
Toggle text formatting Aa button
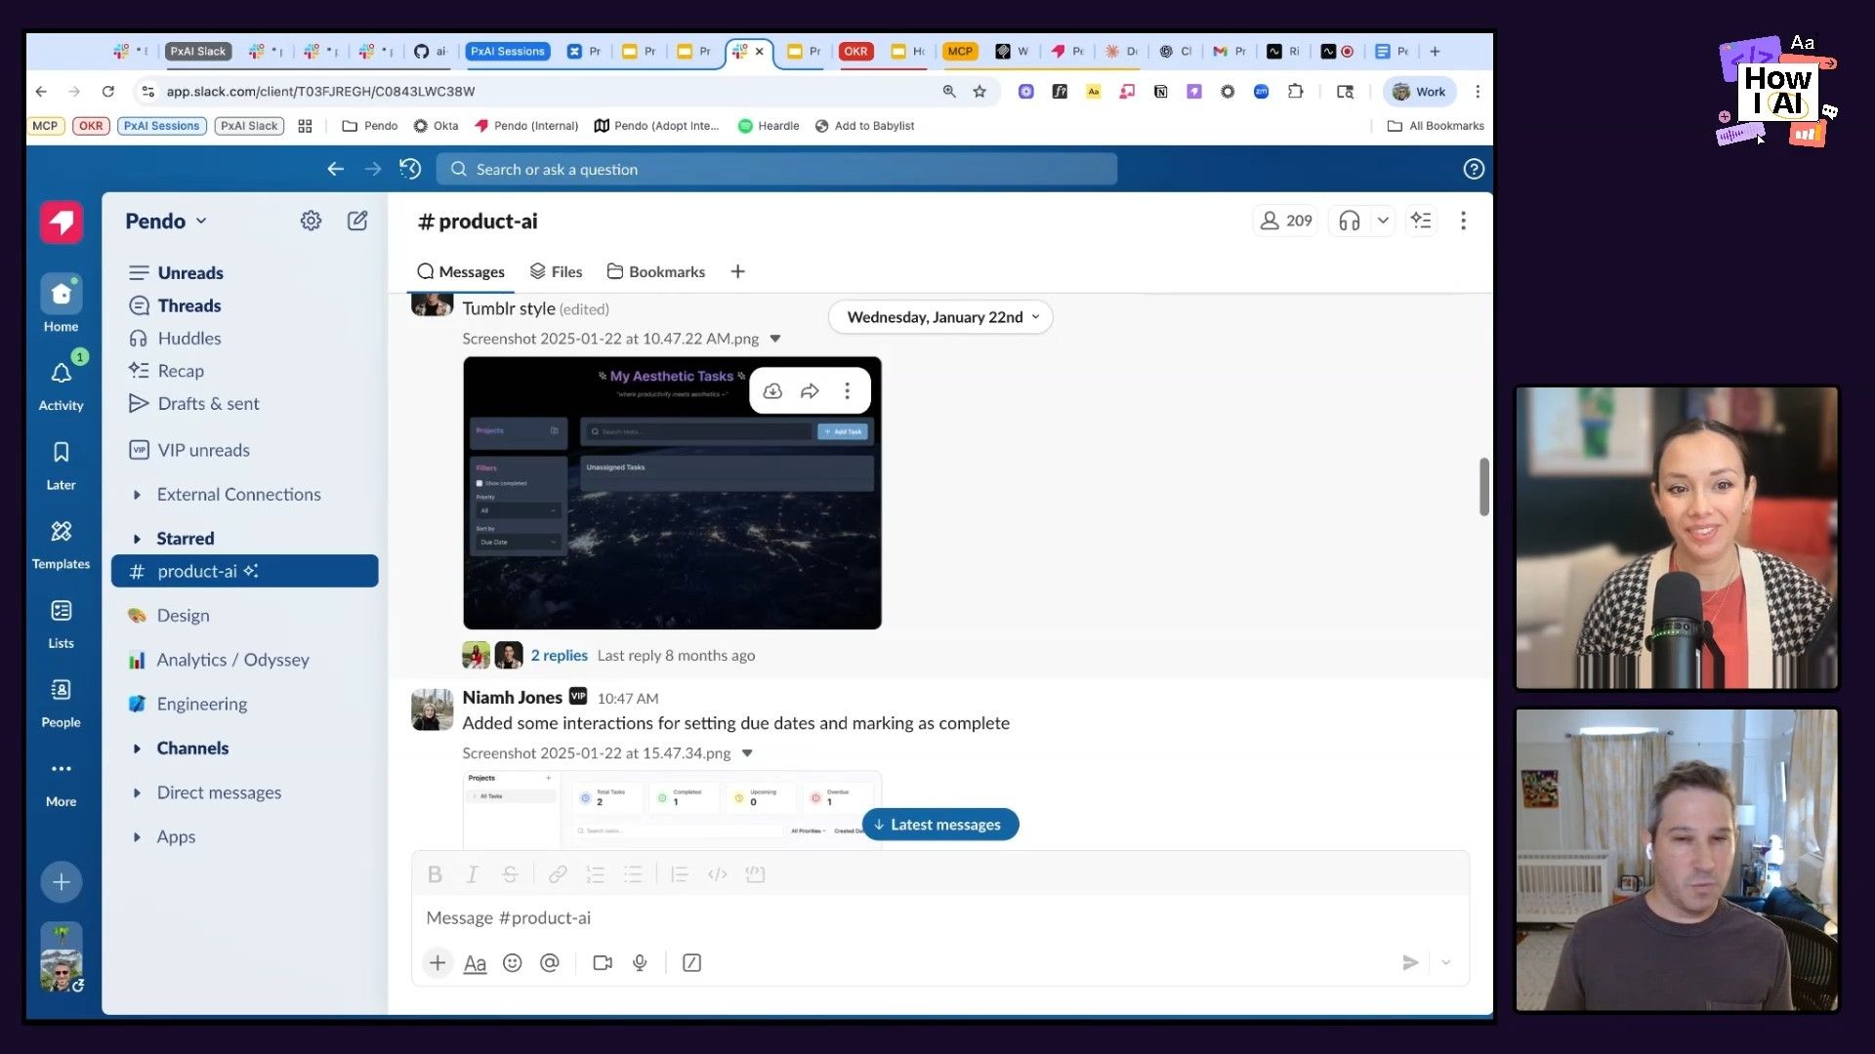(x=475, y=963)
